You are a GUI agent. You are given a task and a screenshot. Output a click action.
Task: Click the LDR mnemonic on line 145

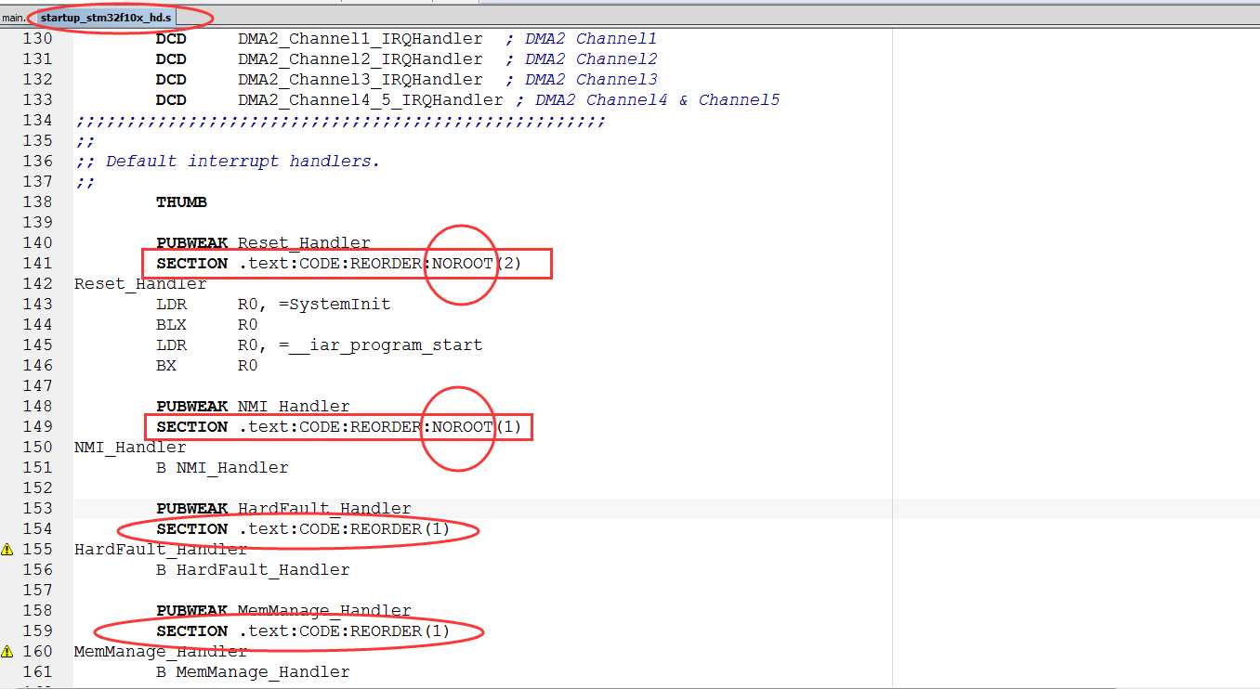click(171, 345)
